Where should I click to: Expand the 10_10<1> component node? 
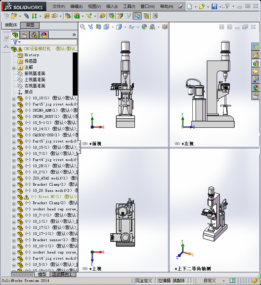(x=14, y=99)
